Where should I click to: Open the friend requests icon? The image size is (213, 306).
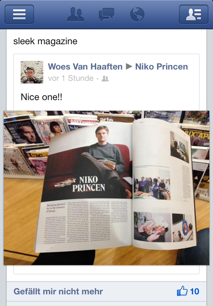76,14
